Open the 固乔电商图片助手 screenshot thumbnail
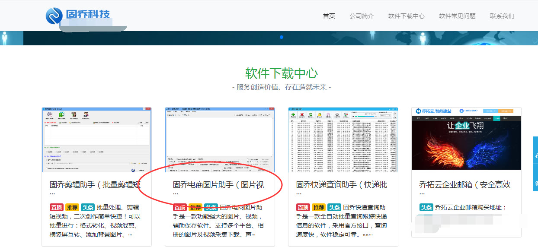Screen dimensions: 538x247 pyautogui.click(x=220, y=139)
